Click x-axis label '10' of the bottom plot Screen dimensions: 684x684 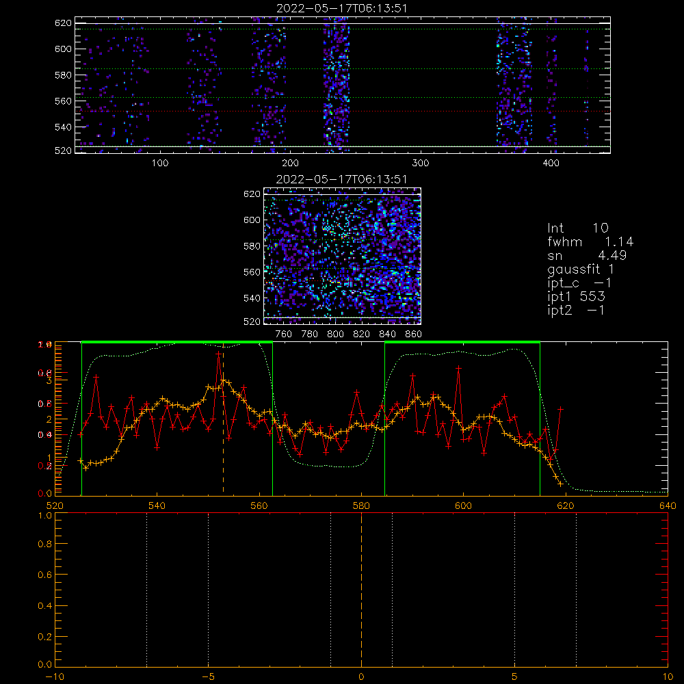point(668,677)
